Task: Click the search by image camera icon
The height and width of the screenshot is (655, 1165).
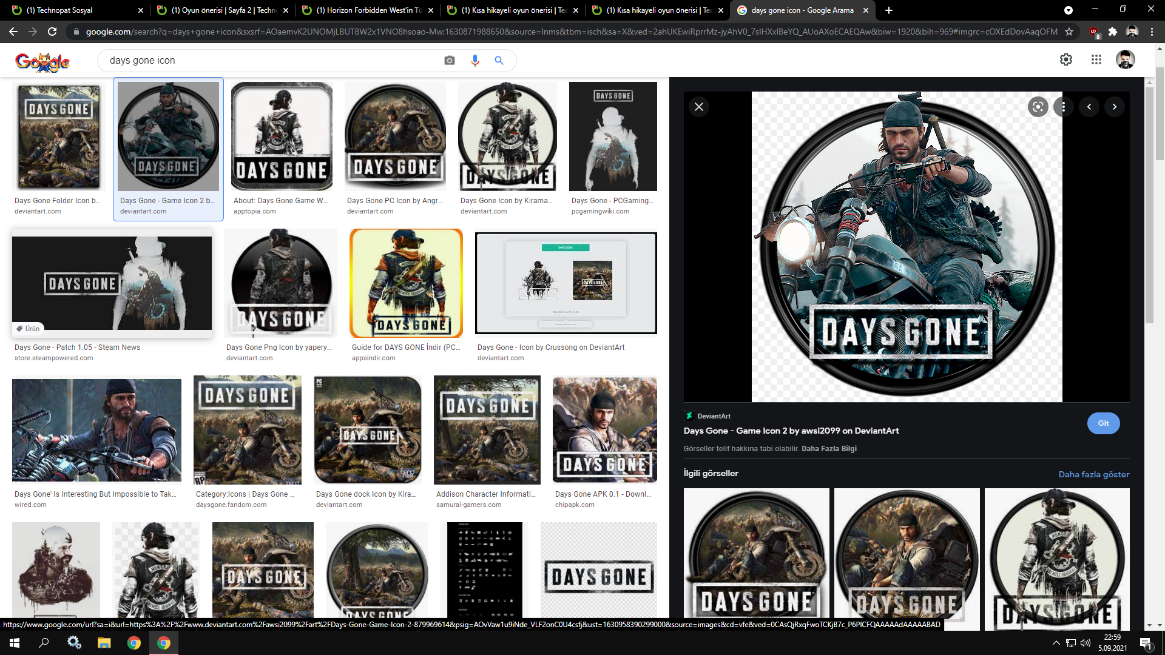Action: point(449,61)
